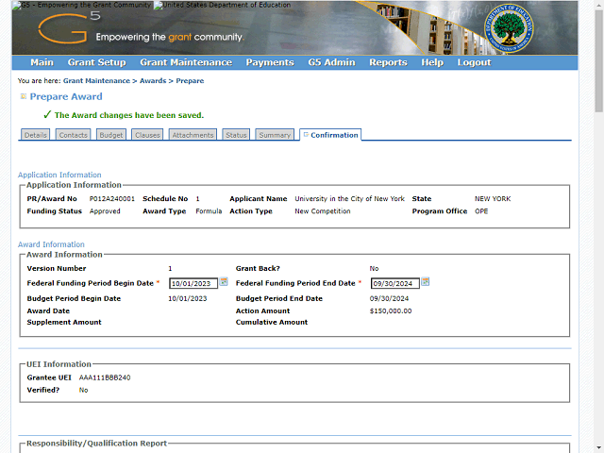Switch to the Clauses tab
Viewport: 604px width, 453px height.
pyautogui.click(x=147, y=135)
